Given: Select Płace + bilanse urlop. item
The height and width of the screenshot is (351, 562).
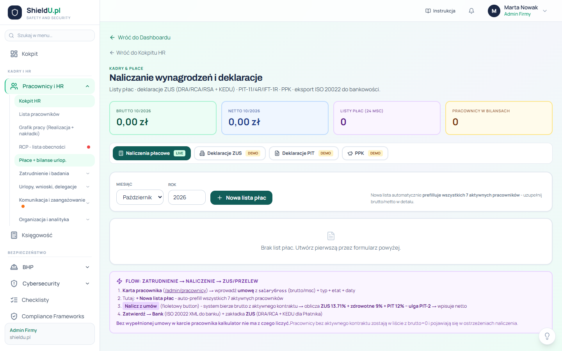Looking at the screenshot, I should (55, 160).
